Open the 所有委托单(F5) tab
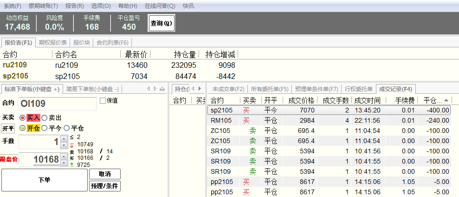 coord(270,89)
